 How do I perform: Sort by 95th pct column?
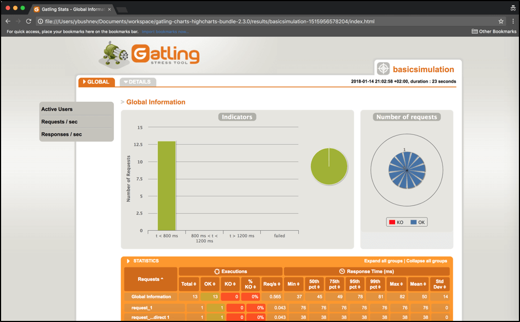354,284
